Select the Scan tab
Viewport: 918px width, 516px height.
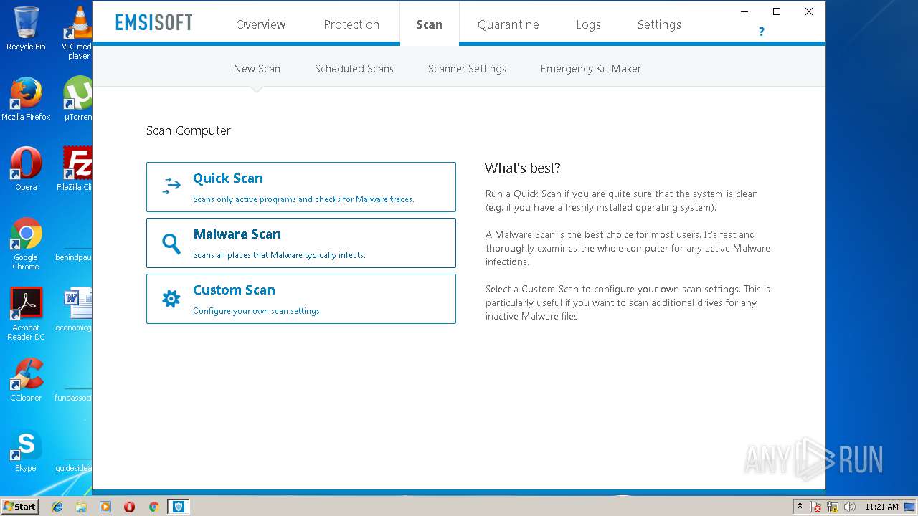click(x=429, y=24)
